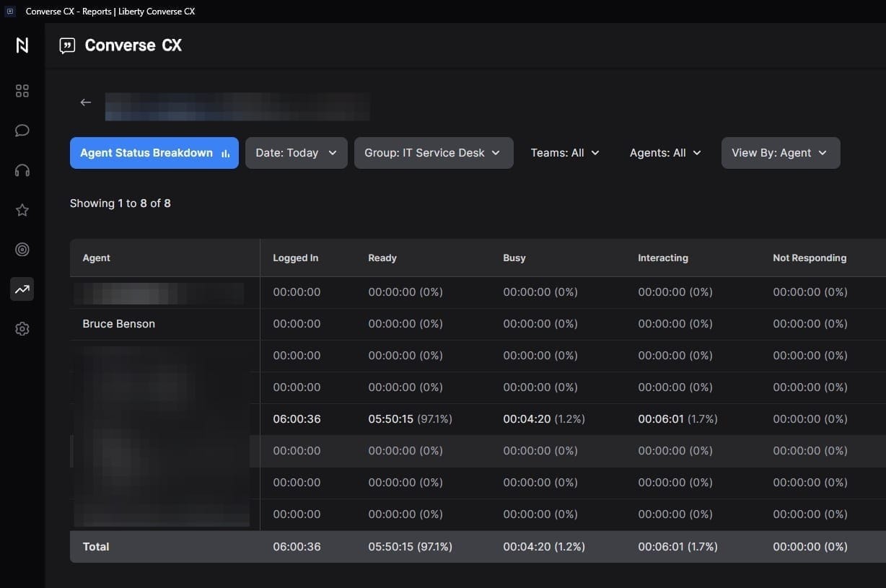This screenshot has height=588, width=886.
Task: Open the chat bubble icon in sidebar
Action: [22, 131]
